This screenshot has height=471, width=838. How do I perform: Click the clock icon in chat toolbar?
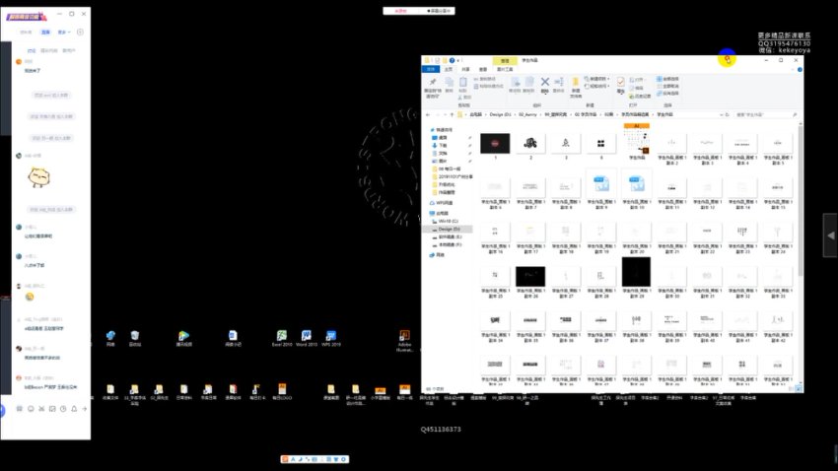63,409
